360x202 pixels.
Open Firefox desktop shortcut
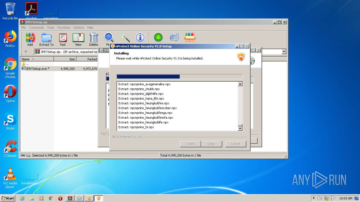pyautogui.click(x=10, y=39)
